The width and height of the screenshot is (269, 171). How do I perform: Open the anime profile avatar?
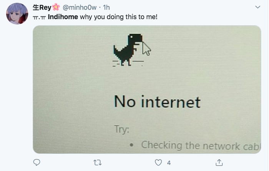click(x=17, y=14)
